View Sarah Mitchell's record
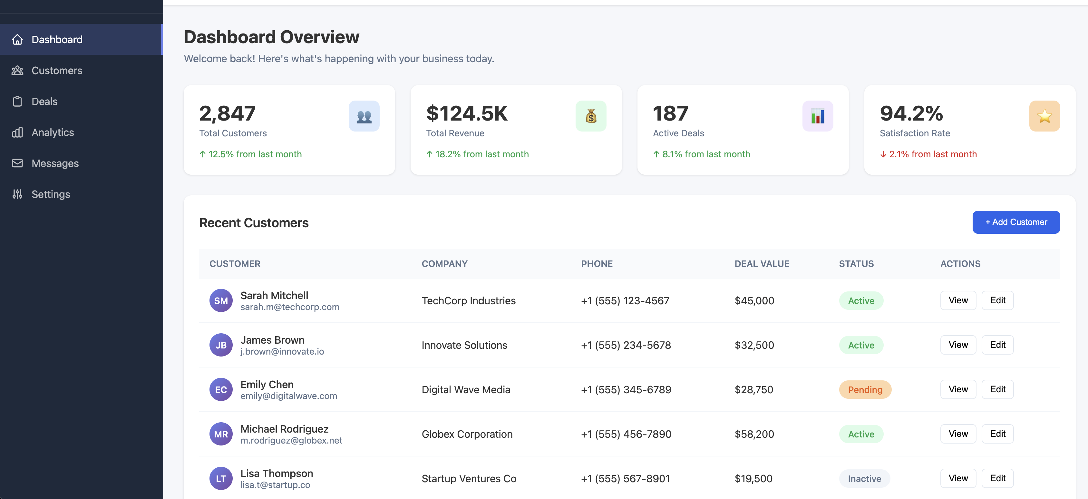 coord(958,300)
